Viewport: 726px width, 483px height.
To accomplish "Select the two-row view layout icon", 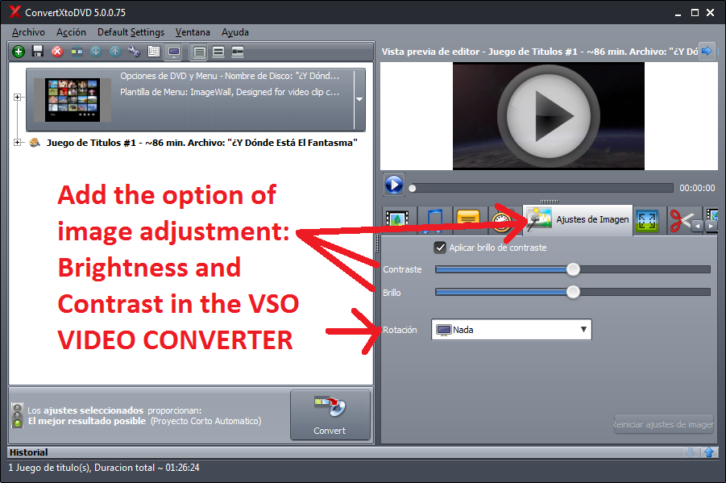I will click(218, 52).
